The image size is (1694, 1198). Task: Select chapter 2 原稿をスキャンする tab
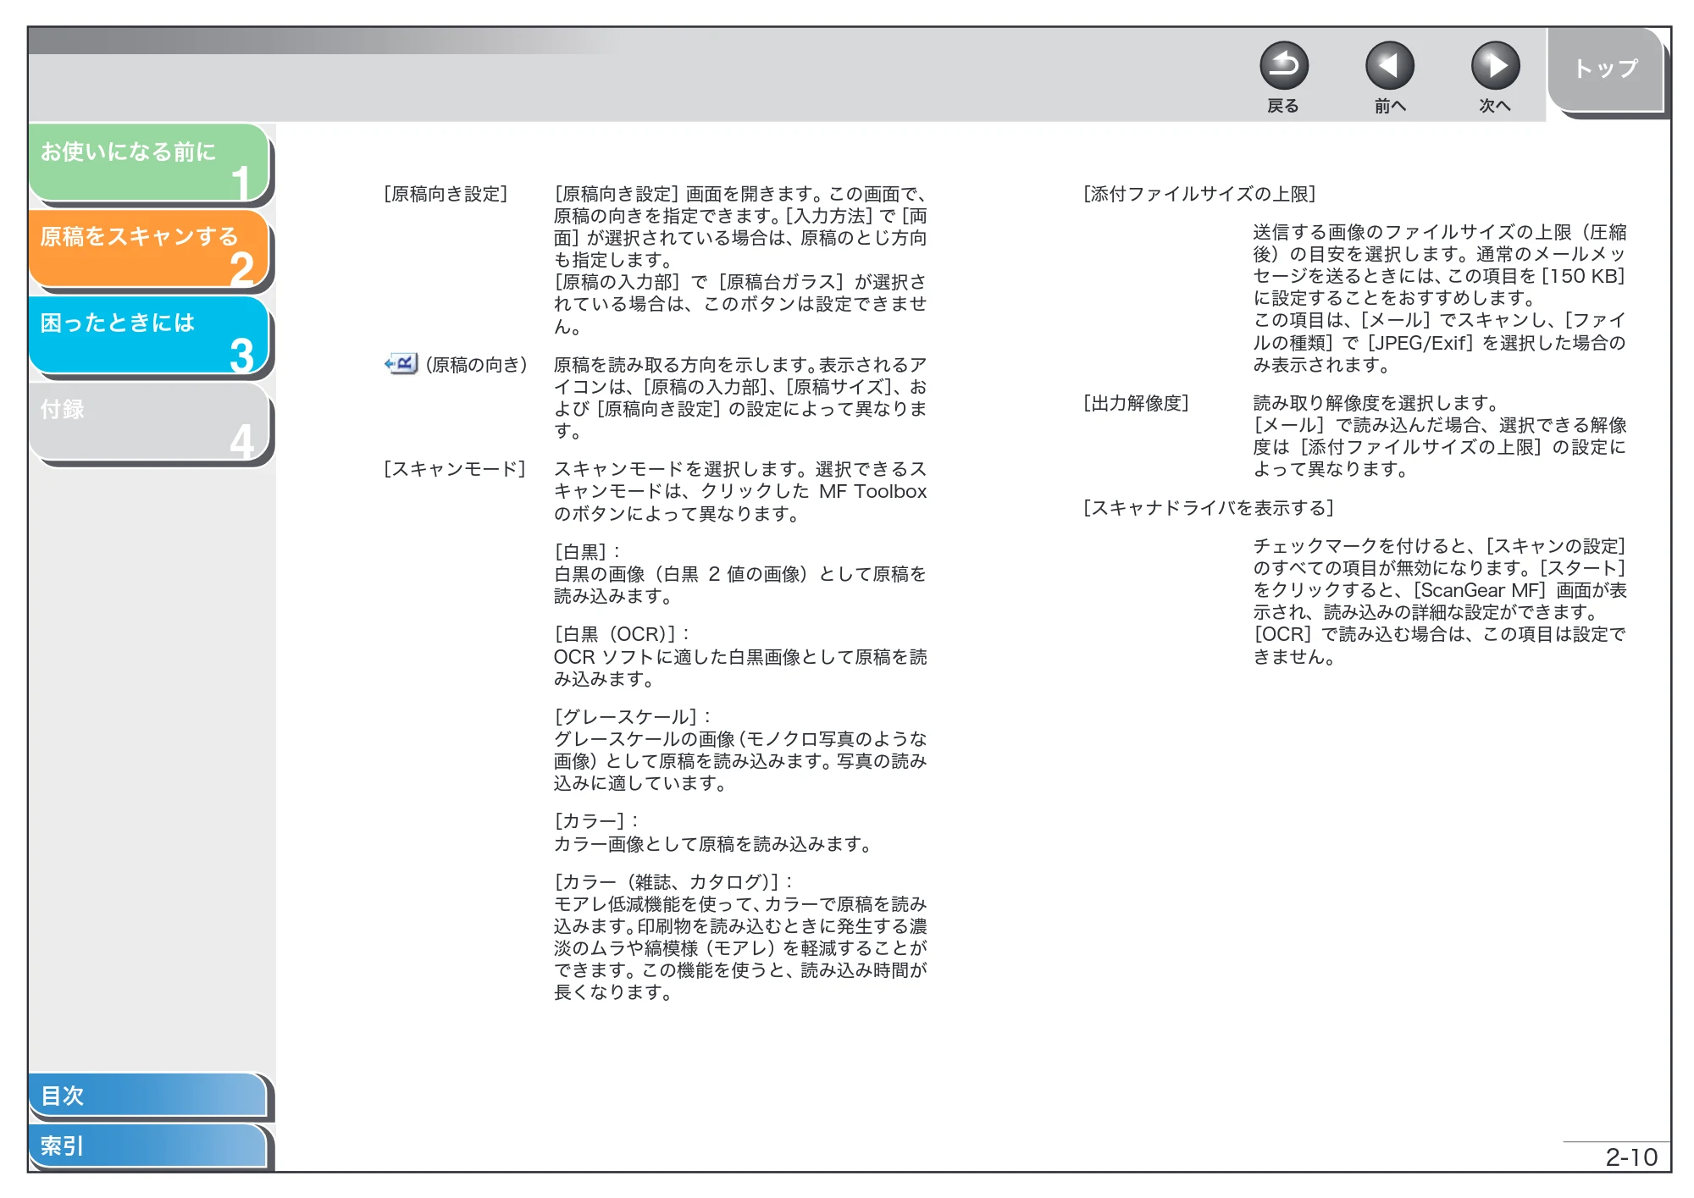coord(149,249)
